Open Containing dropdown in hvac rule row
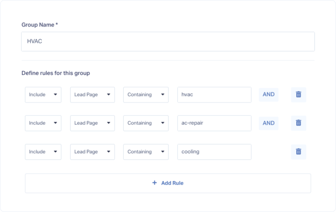This screenshot has height=212, width=336. click(x=146, y=95)
